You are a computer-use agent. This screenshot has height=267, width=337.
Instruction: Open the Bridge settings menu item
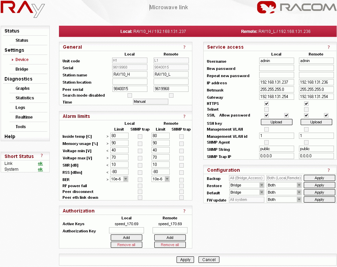22,69
